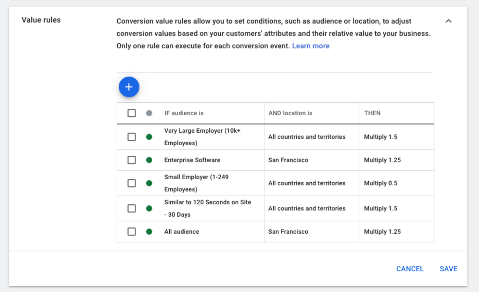
Task: Cancel changes to value rules
Action: point(410,269)
